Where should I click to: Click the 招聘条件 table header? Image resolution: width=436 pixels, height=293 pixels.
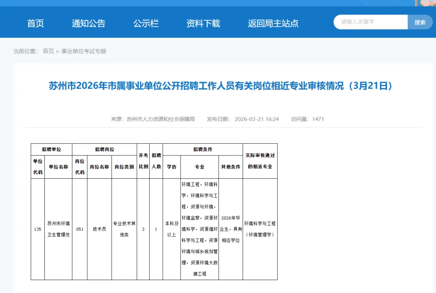[203, 149]
